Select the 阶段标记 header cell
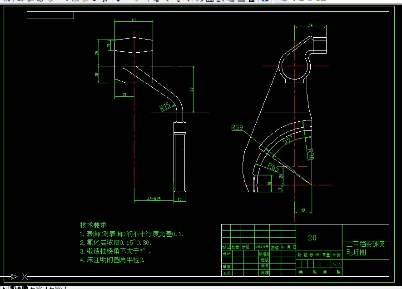Screen dimensions: 402x289 click(308, 254)
